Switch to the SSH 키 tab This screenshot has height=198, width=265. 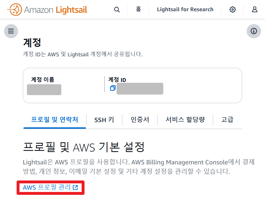click(x=104, y=120)
